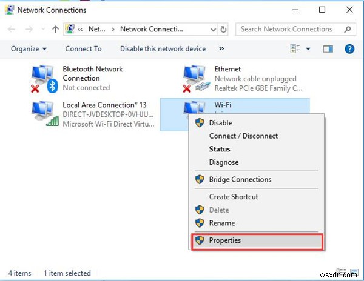Open the Help question mark icon
The image size is (364, 281).
click(348, 49)
